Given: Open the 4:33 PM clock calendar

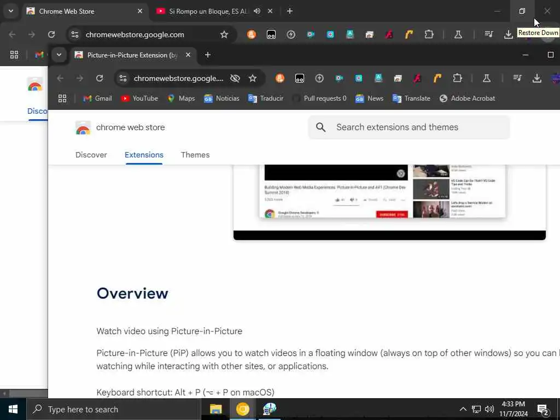Looking at the screenshot, I should (513, 409).
